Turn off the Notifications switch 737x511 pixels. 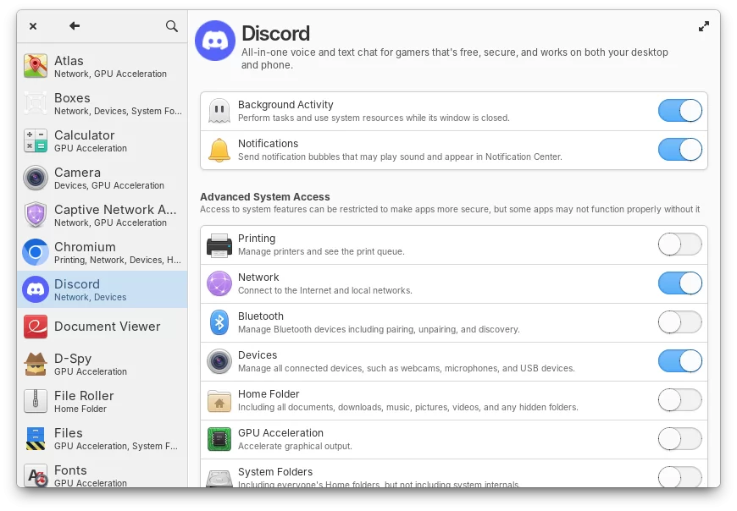tap(679, 150)
